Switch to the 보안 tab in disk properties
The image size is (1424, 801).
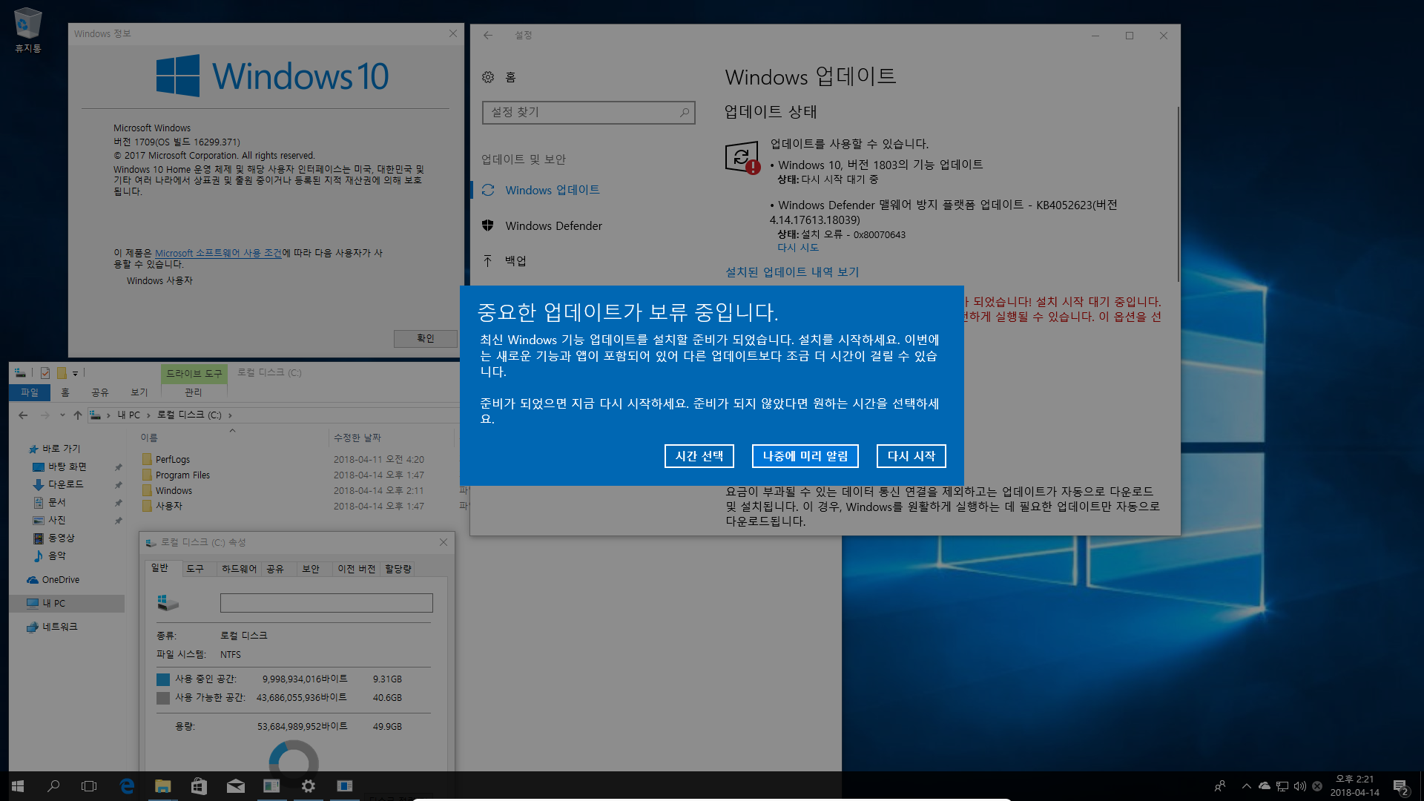pos(311,569)
